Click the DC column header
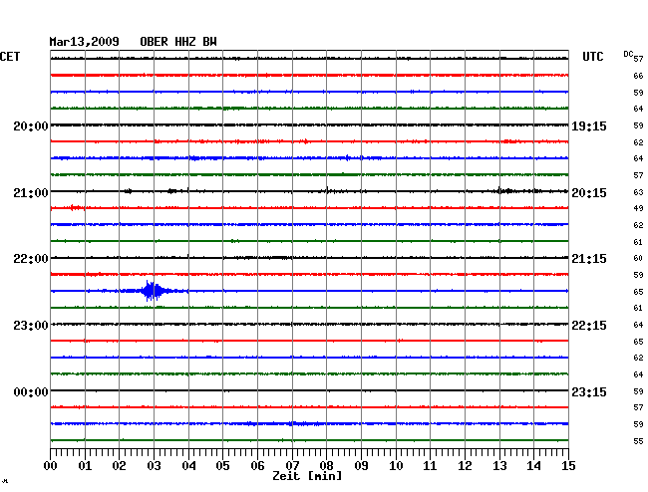Screen dimensions: 648x492 coord(628,54)
